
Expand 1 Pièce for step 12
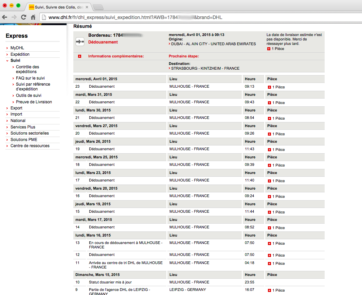pos(269,255)
